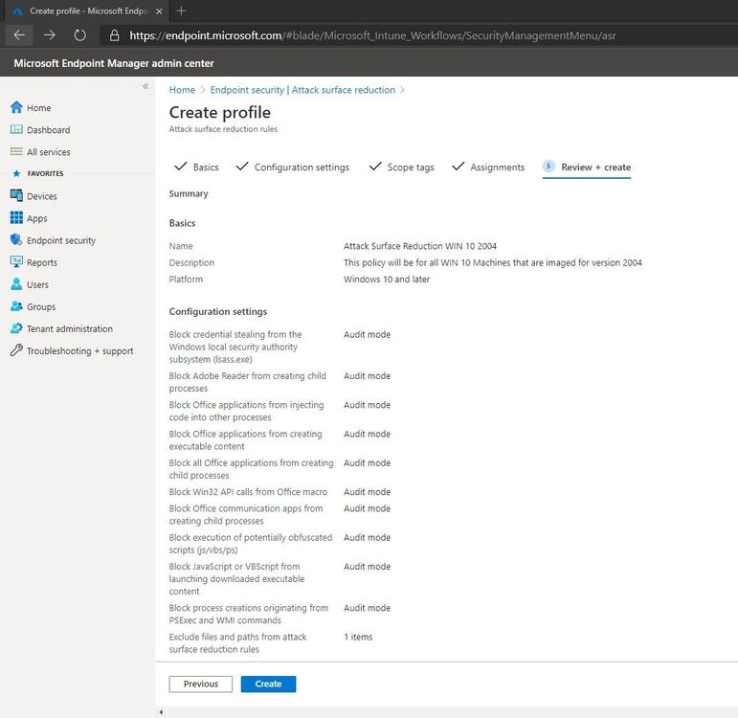The image size is (738, 718).
Task: Open Home breadcrumb link
Action: coord(182,90)
